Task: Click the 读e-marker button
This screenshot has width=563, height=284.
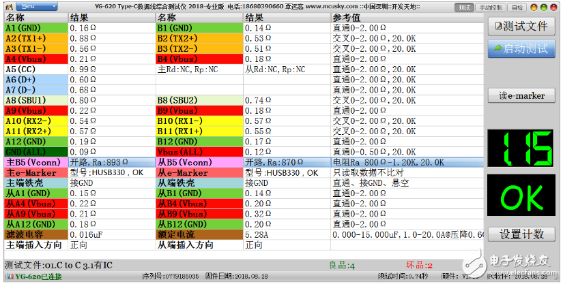Action: click(521, 95)
